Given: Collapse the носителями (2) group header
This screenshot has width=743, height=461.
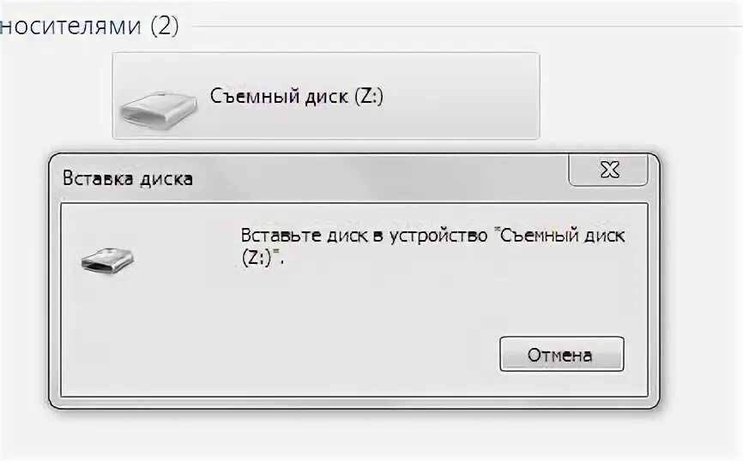Looking at the screenshot, I should click(x=89, y=26).
